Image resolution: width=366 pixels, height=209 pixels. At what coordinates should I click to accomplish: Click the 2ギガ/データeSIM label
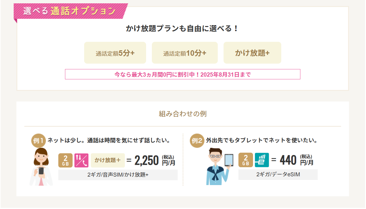click(x=278, y=174)
